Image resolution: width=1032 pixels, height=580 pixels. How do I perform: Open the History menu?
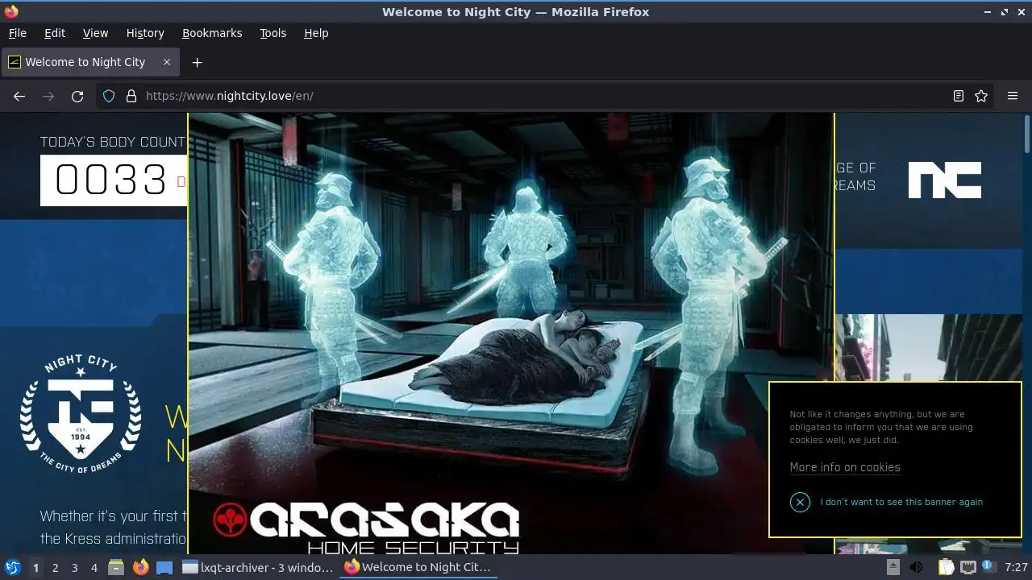tap(145, 33)
